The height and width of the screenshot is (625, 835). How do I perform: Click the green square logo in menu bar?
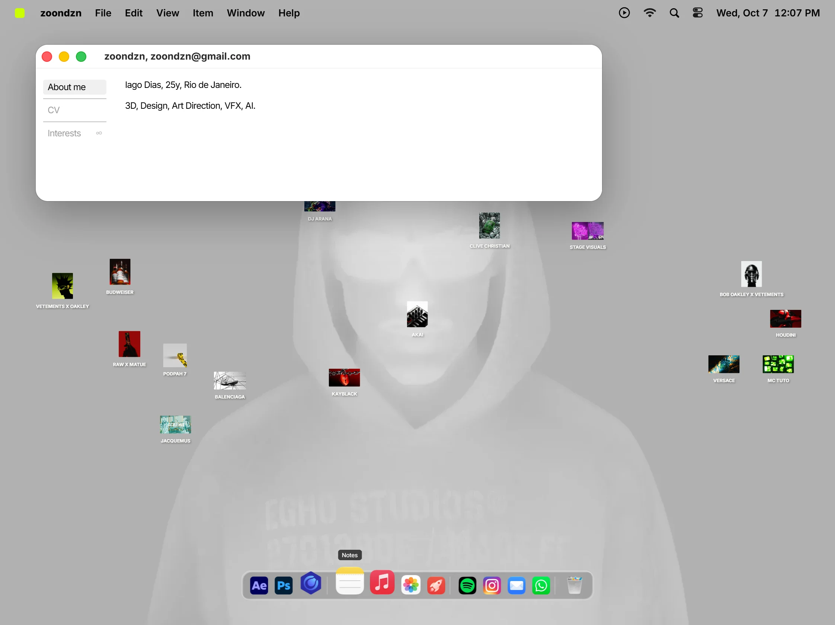point(20,13)
